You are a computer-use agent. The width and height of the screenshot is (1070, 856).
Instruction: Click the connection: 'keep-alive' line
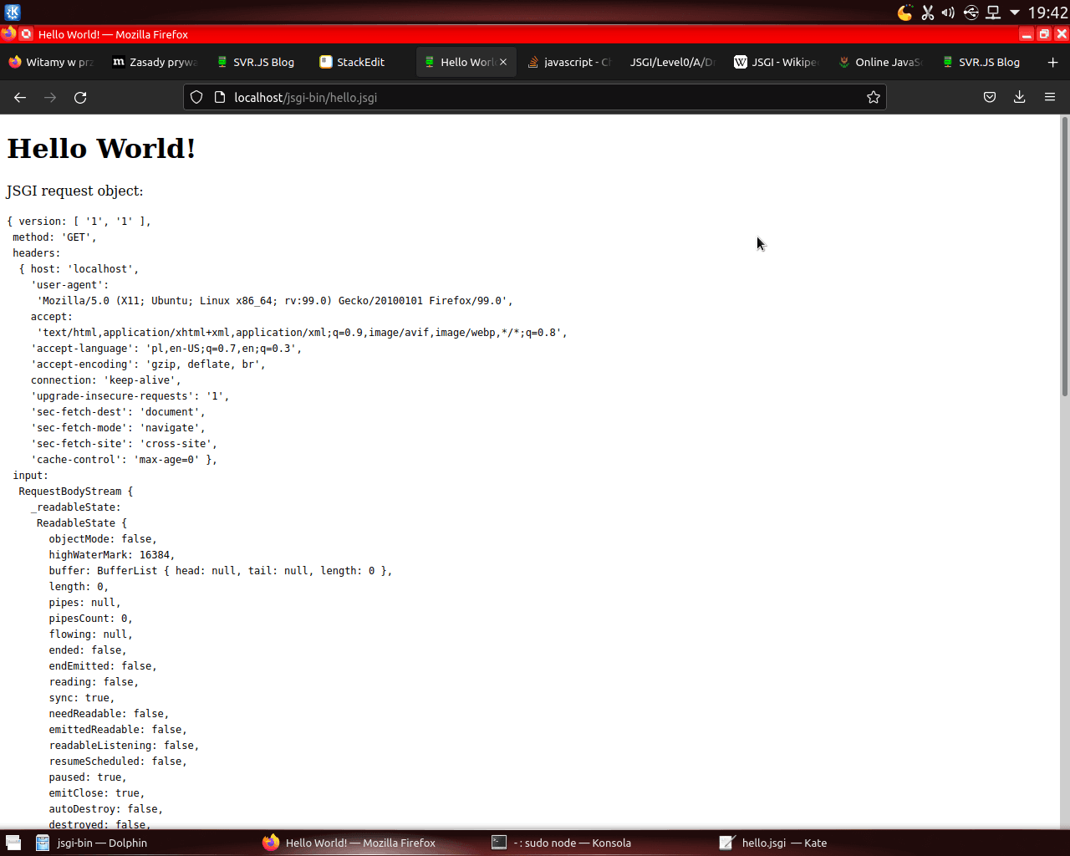[x=106, y=380]
